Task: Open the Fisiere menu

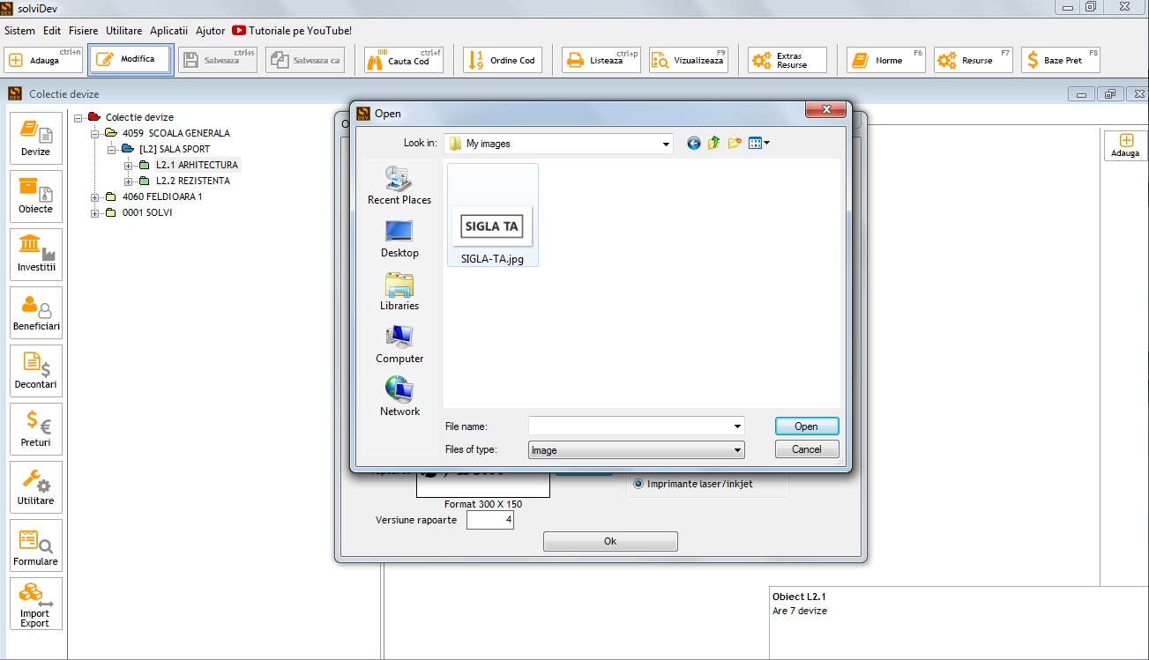Action: tap(84, 31)
